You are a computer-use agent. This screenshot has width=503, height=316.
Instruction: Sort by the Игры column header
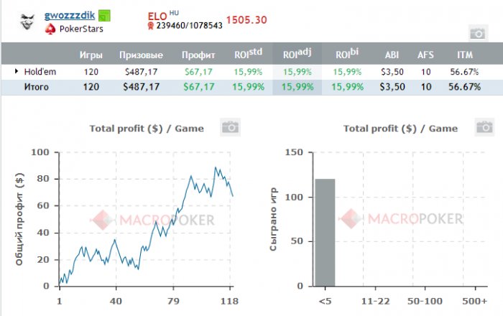[91, 55]
